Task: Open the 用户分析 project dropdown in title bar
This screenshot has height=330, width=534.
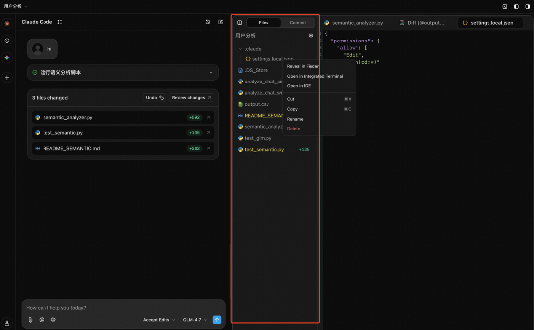Action: pyautogui.click(x=16, y=6)
